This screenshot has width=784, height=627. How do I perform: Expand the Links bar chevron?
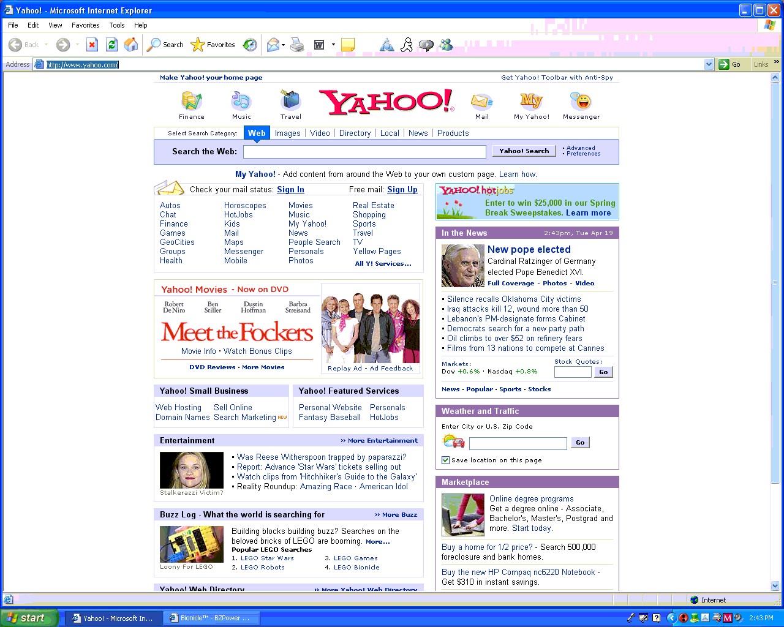(x=777, y=62)
